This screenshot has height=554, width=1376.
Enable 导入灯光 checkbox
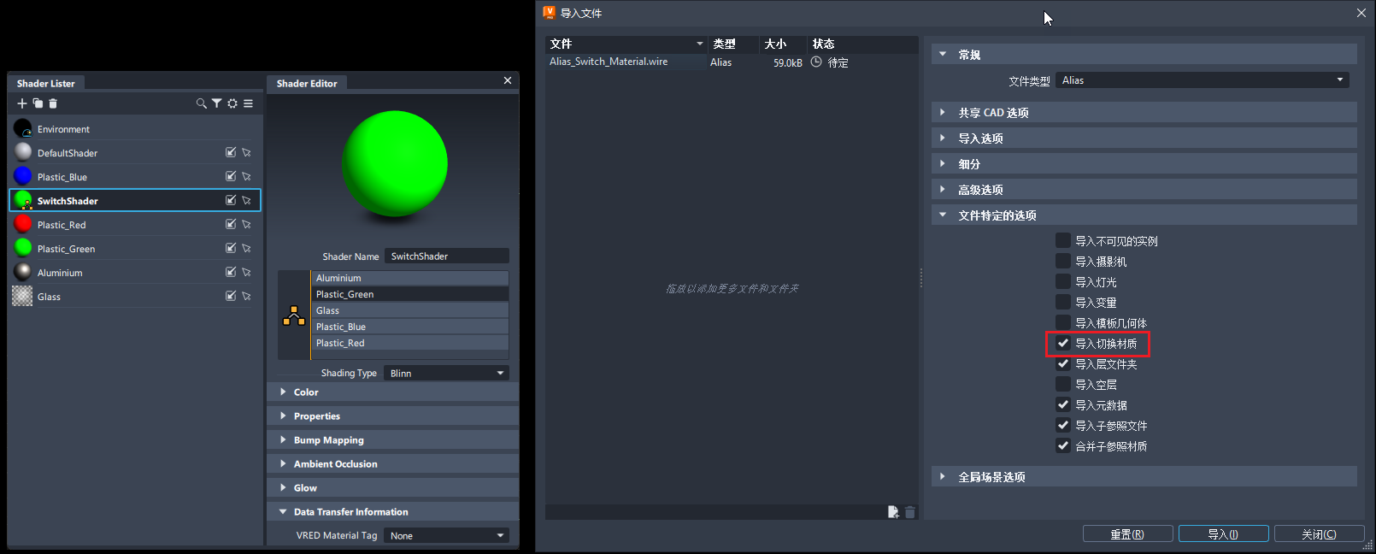(x=1063, y=281)
